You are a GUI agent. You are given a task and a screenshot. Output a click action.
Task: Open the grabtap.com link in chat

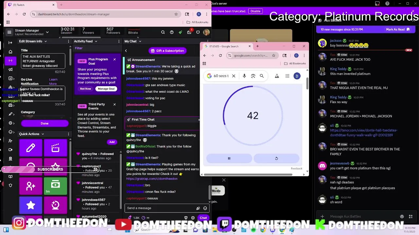click(x=152, y=179)
